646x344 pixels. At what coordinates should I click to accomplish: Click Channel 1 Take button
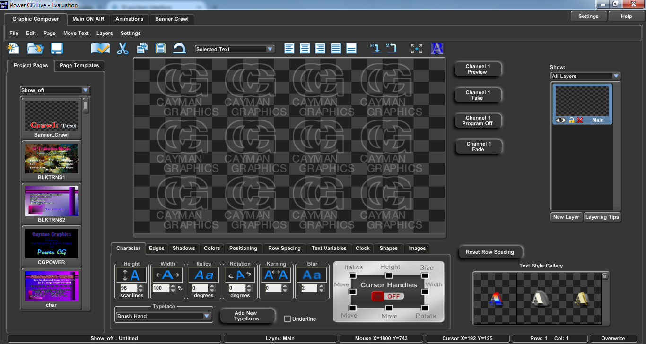point(478,95)
